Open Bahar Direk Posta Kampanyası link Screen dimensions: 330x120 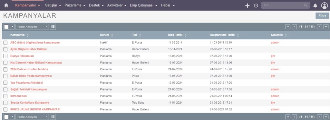coord(31,76)
